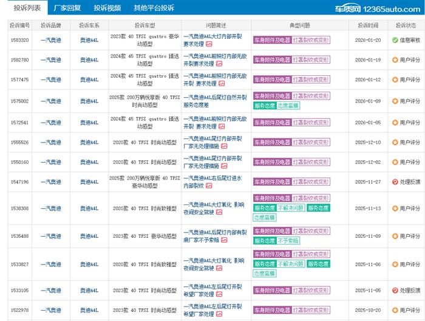The image size is (425, 321).
Task: Click 态度蛮横 tag in row 1575002
Action: (288, 105)
